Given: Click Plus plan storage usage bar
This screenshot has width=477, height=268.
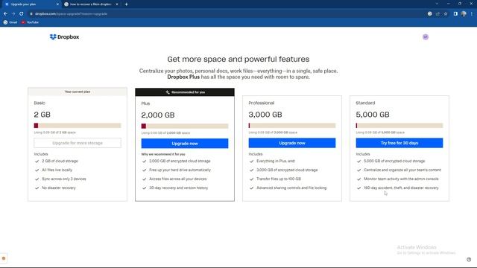Looking at the screenshot, I should tap(185, 126).
